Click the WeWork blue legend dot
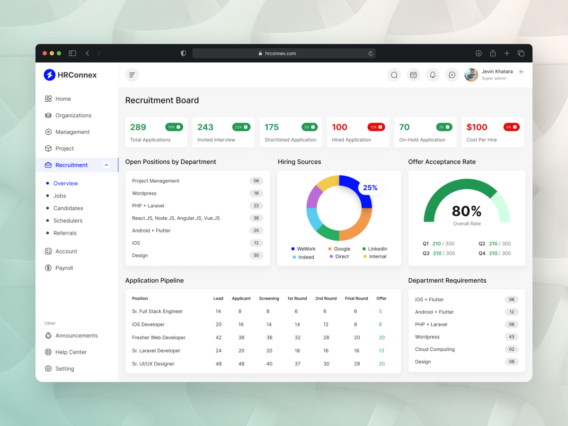568x426 pixels. click(293, 249)
